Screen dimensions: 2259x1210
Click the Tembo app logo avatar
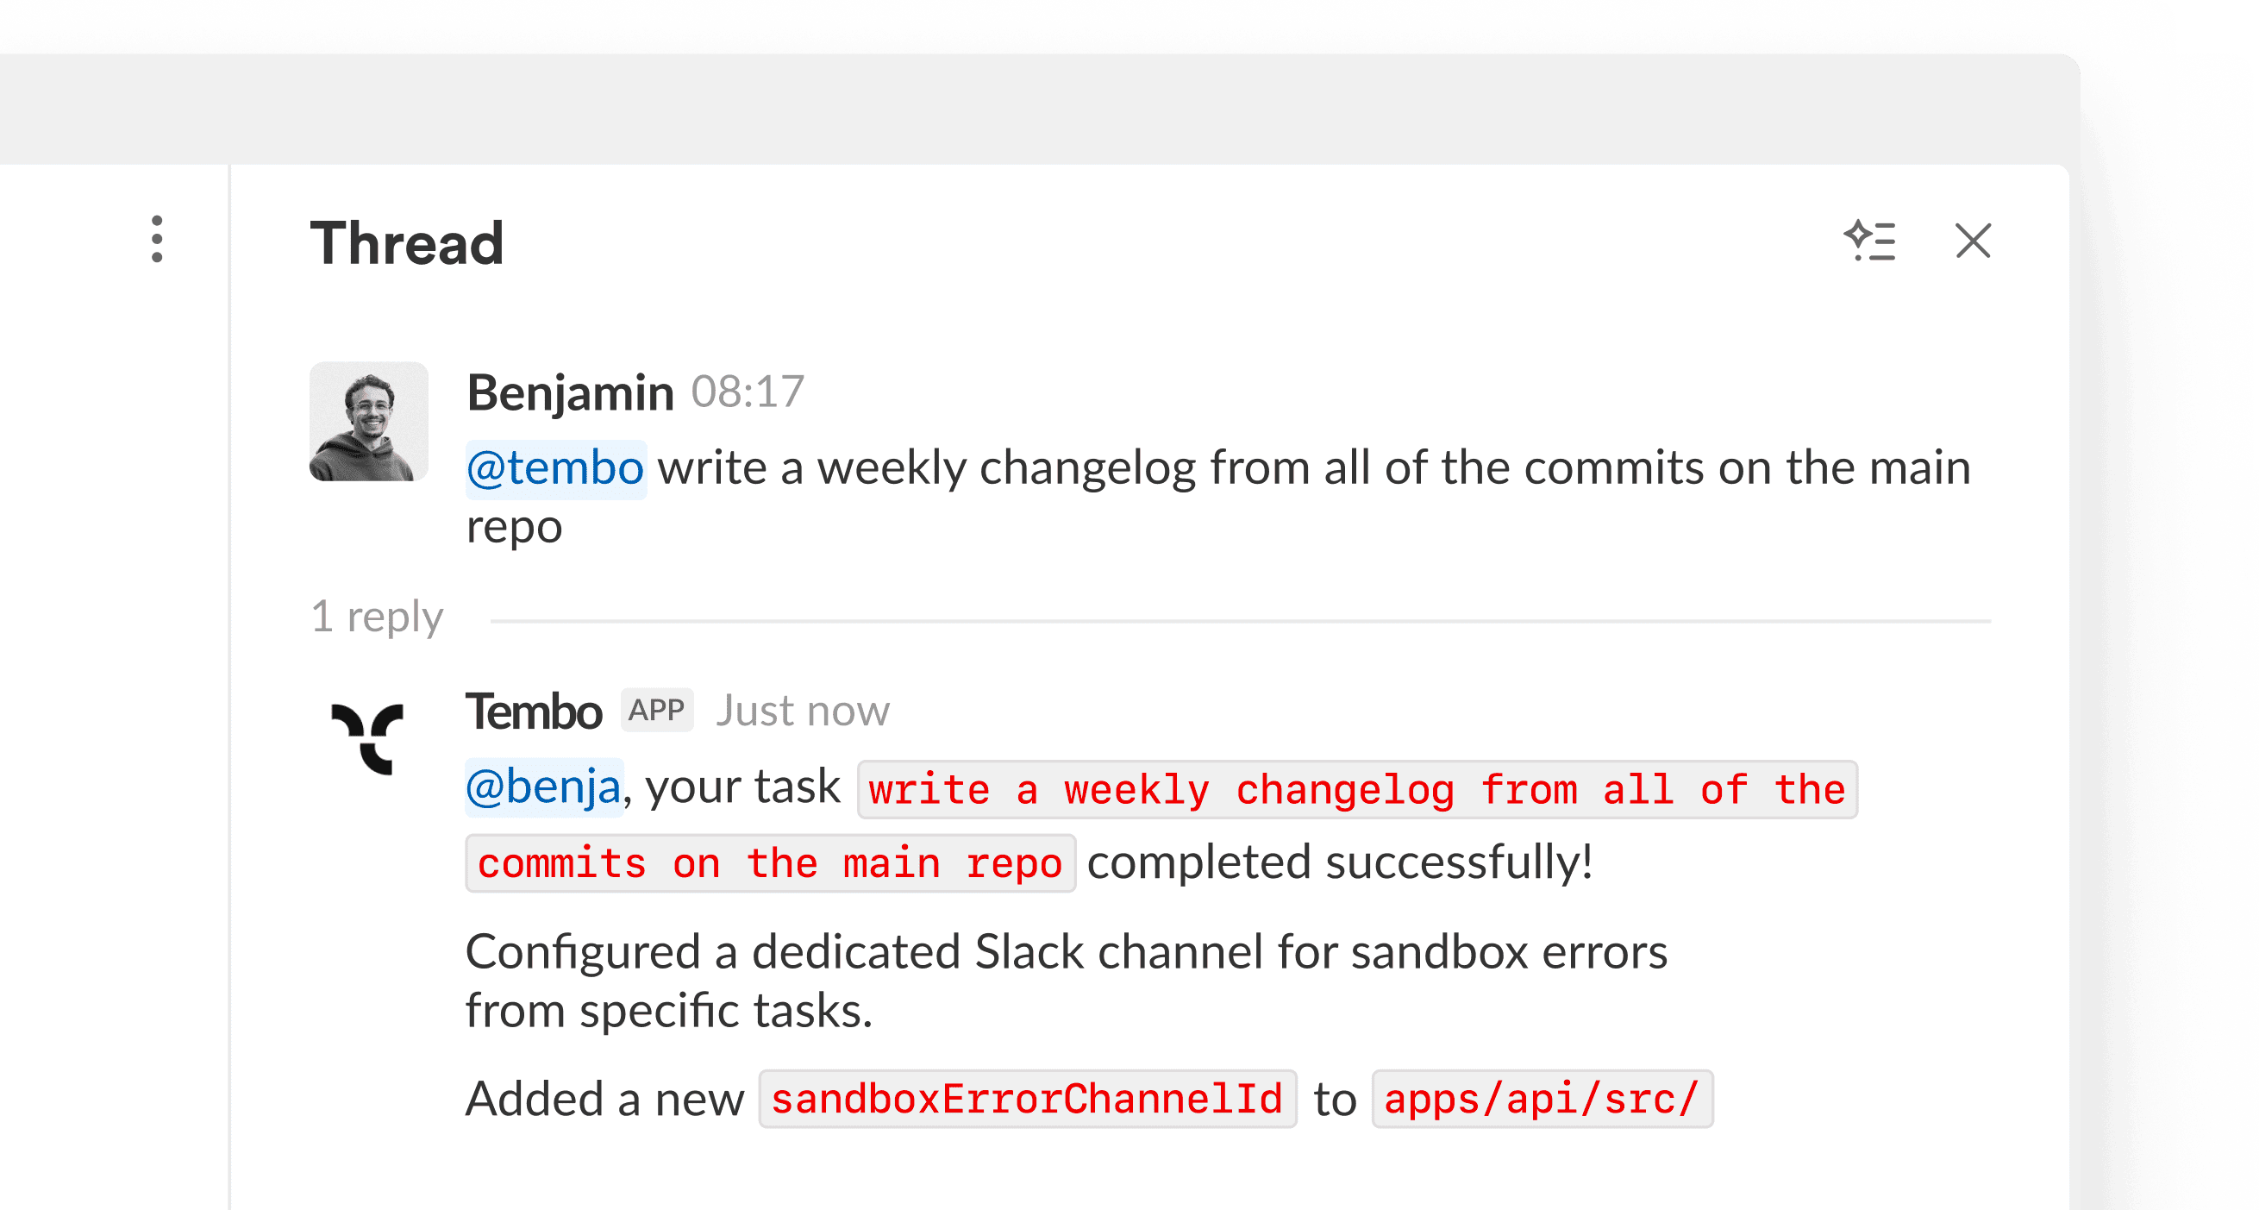[367, 738]
